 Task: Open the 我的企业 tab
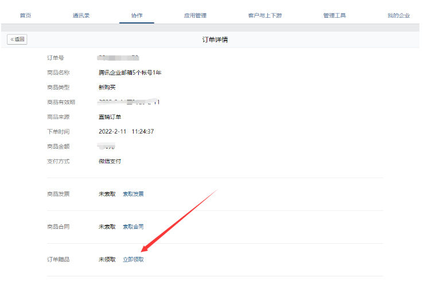[398, 15]
